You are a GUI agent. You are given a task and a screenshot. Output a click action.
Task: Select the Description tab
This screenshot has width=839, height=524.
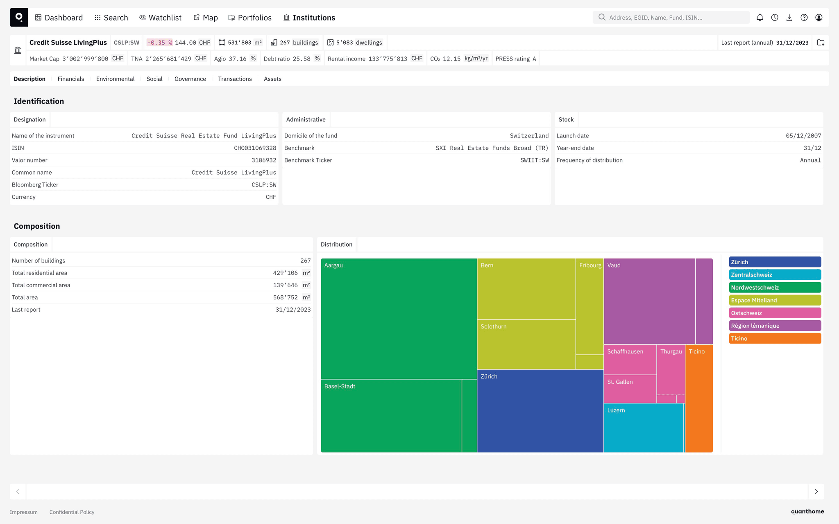point(29,79)
